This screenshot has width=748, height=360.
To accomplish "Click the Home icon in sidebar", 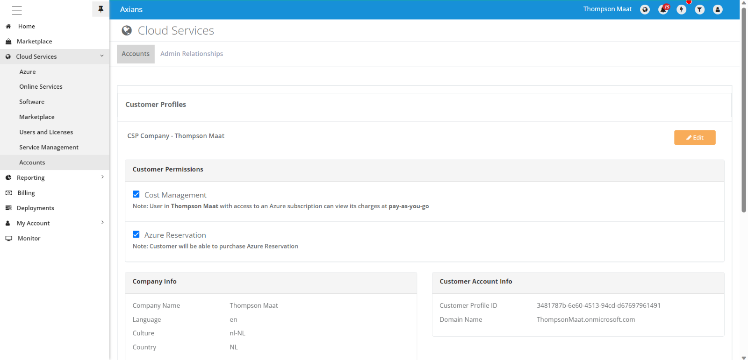I will (8, 27).
